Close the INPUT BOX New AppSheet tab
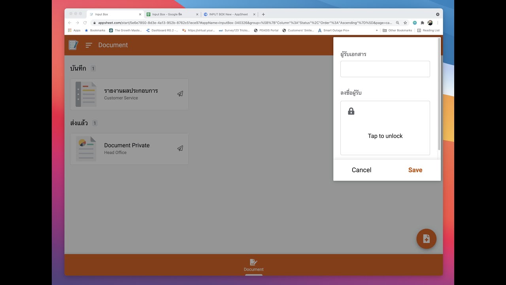 [254, 14]
